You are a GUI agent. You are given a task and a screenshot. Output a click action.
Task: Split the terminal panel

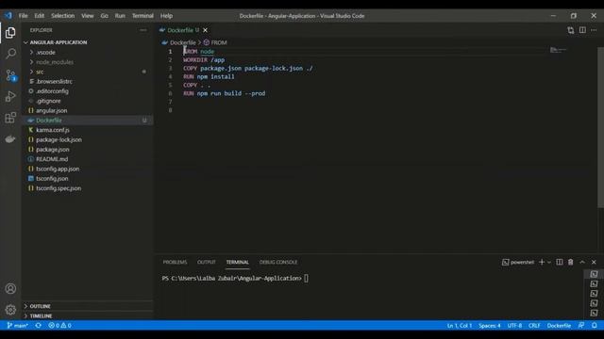point(560,262)
